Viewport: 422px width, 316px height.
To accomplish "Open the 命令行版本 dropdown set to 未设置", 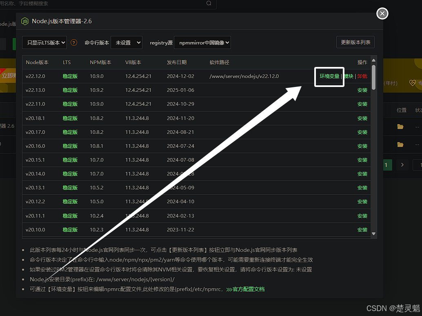I will coord(127,42).
